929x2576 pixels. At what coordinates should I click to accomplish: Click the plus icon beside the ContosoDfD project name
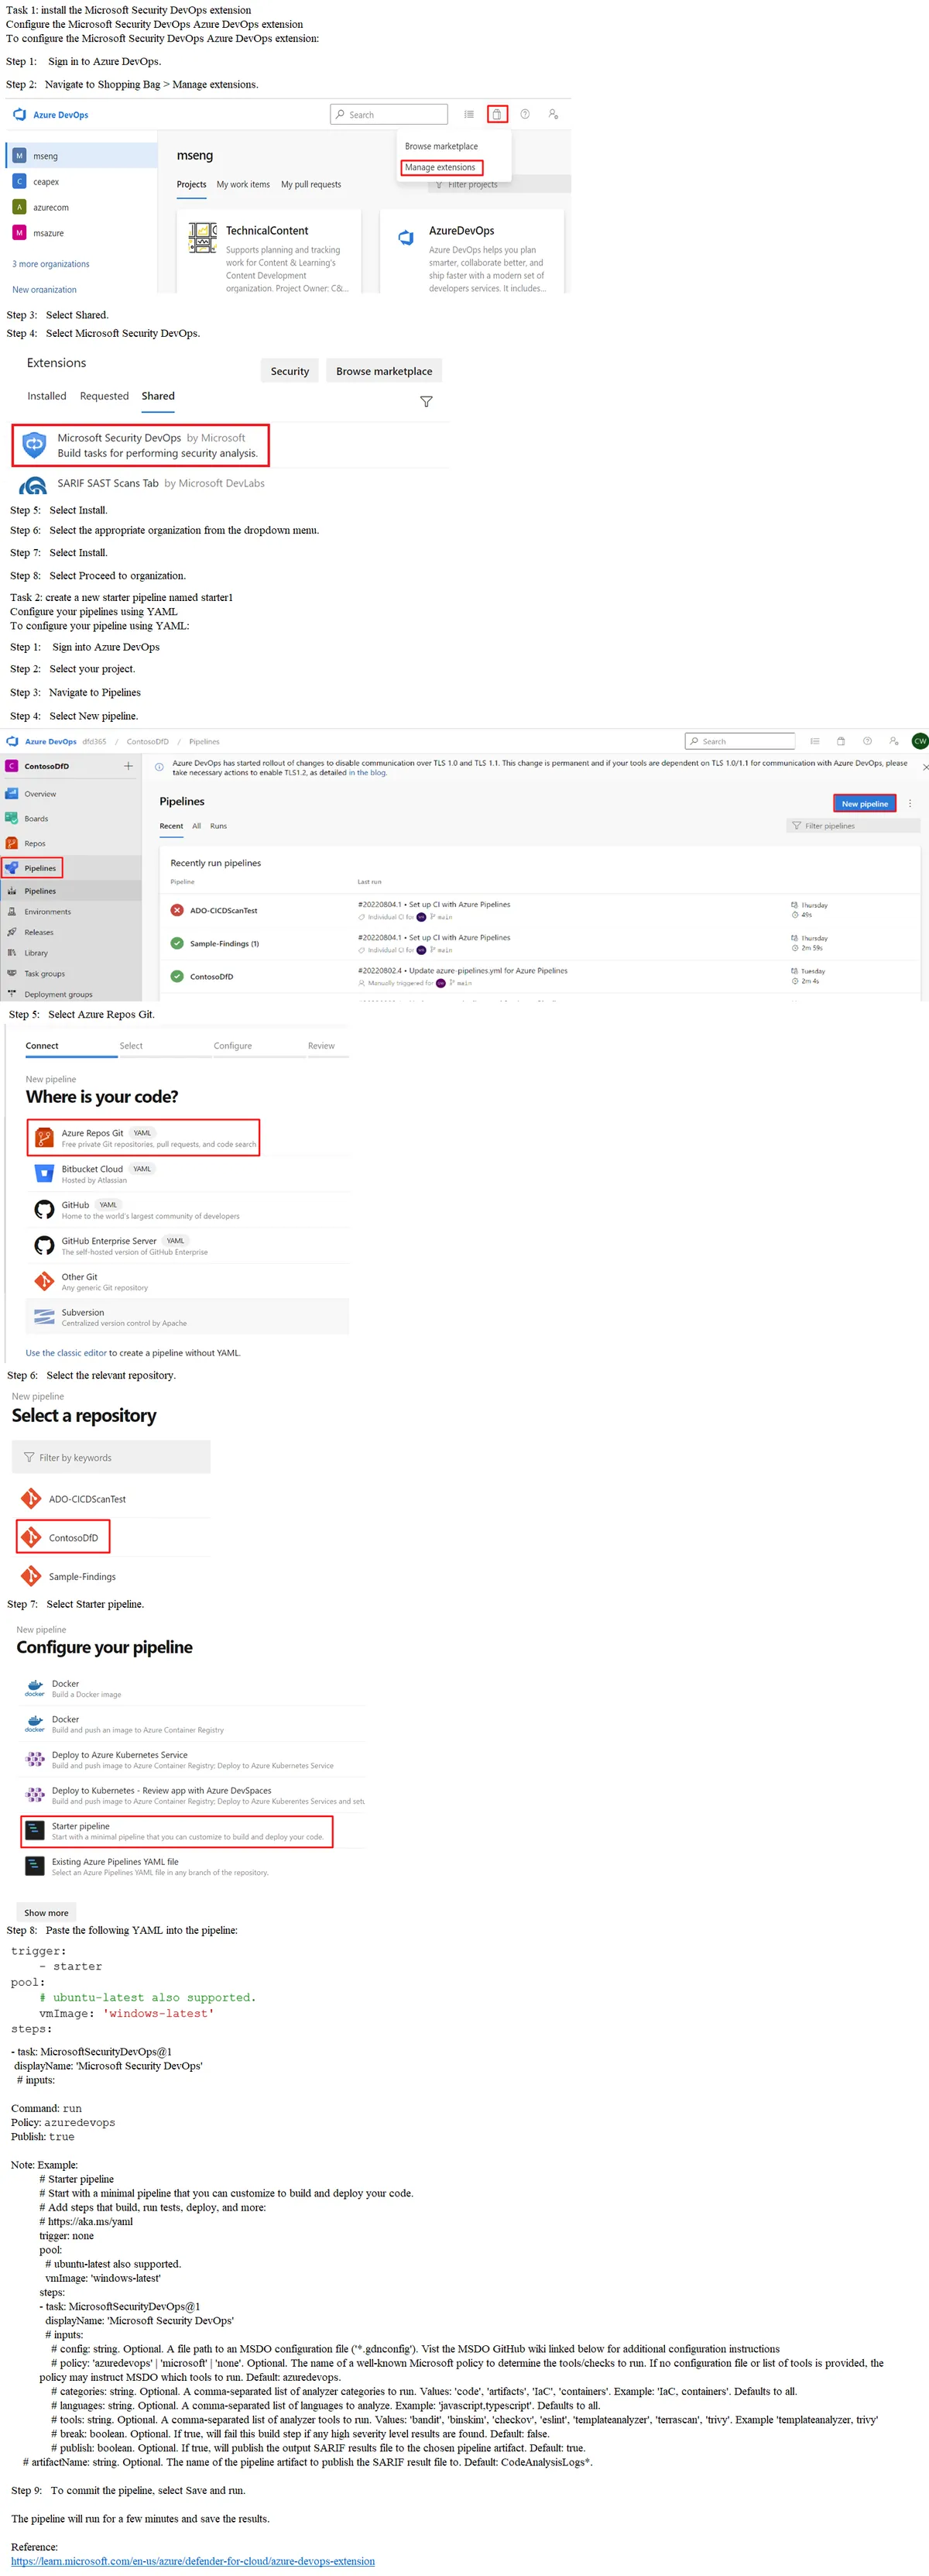pos(128,766)
